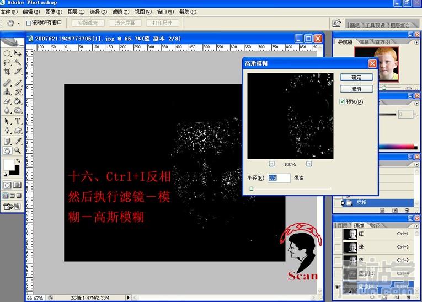Toggle visibility of 蓝 副本 Ctrl+4 channel
422x302 pixels.
click(338, 273)
